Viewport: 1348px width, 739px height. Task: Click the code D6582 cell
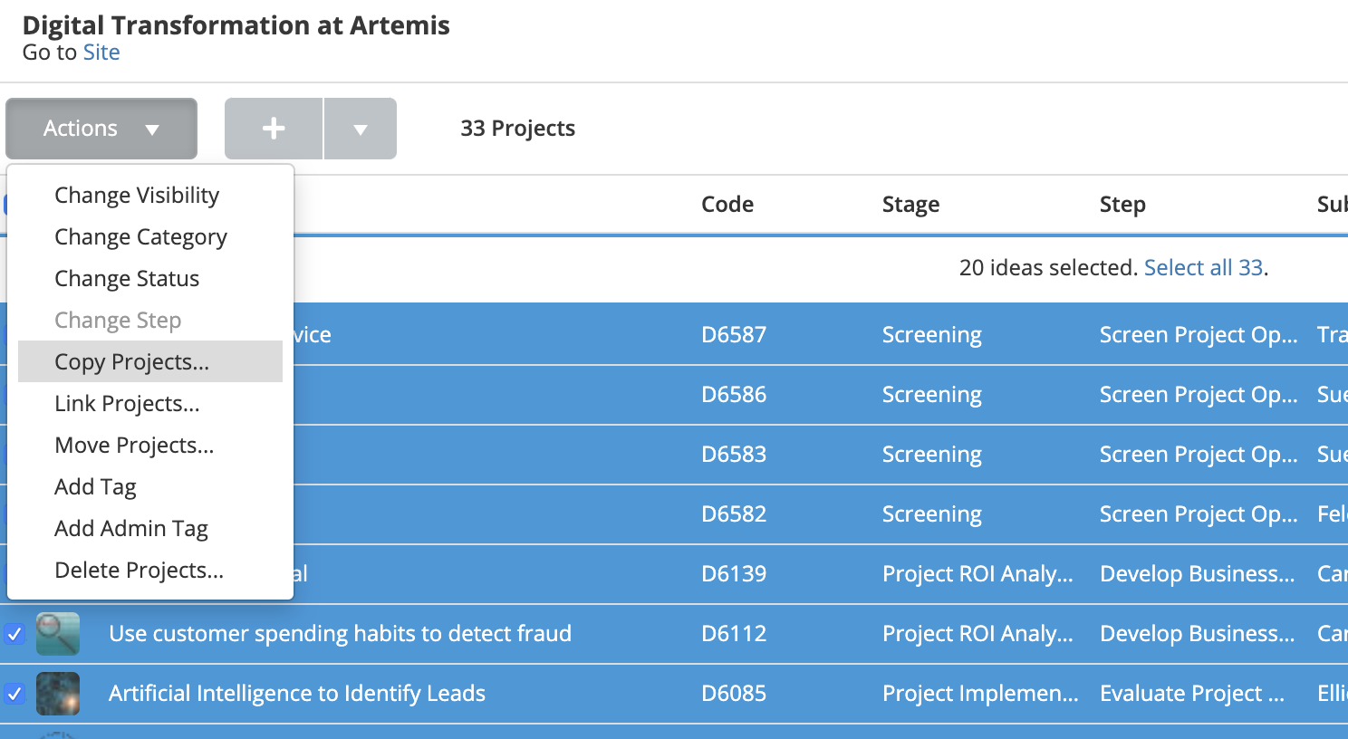point(734,514)
